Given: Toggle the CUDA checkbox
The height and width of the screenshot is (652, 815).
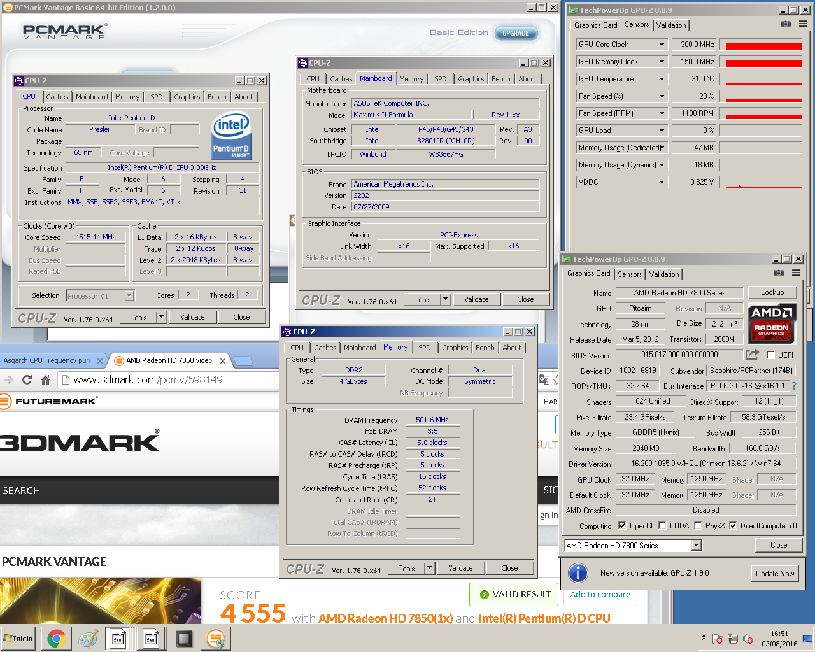Looking at the screenshot, I should (662, 526).
